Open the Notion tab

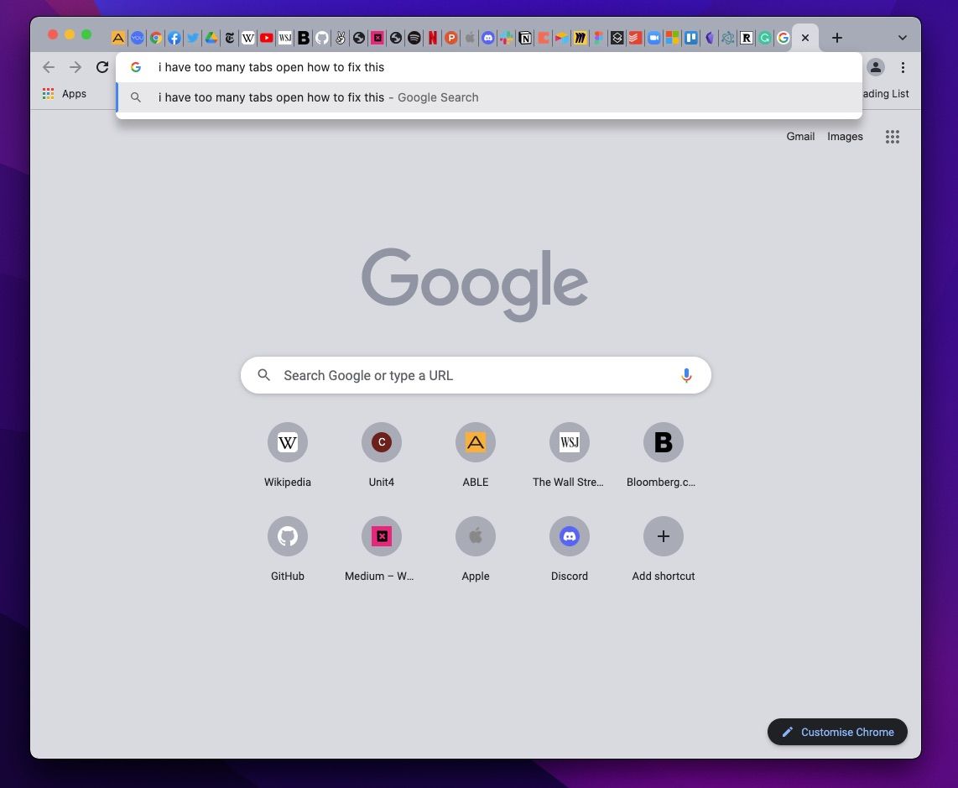525,38
